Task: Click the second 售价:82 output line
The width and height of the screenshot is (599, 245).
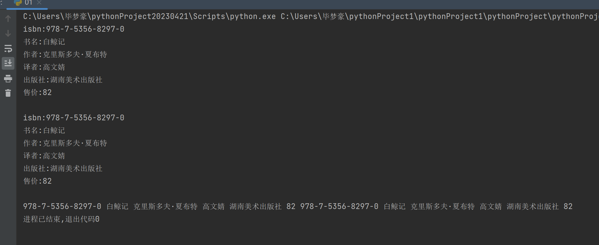Action: [x=37, y=181]
